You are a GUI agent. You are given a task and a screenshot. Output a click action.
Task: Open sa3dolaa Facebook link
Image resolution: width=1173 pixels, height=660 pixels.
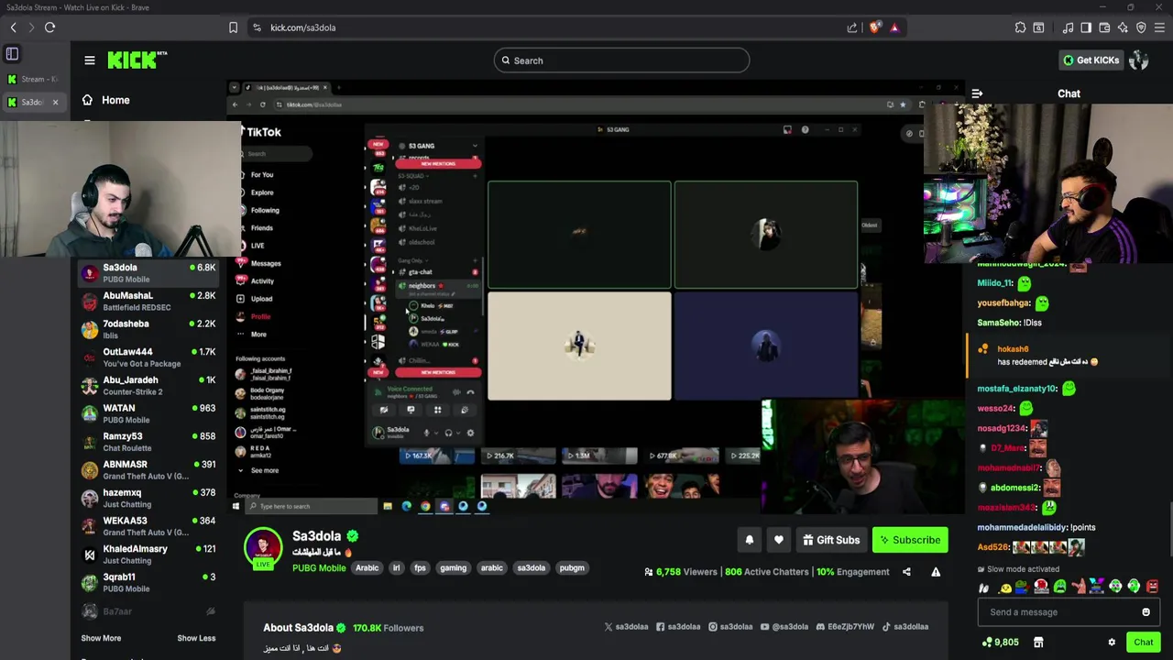tap(678, 627)
